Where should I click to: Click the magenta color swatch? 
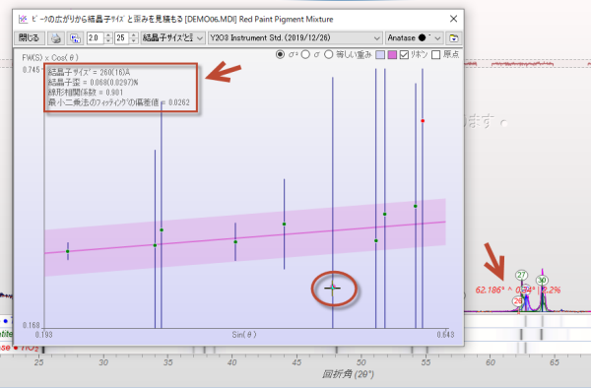pos(392,55)
